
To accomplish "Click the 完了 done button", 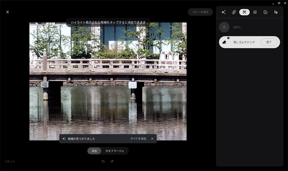I will [269, 42].
